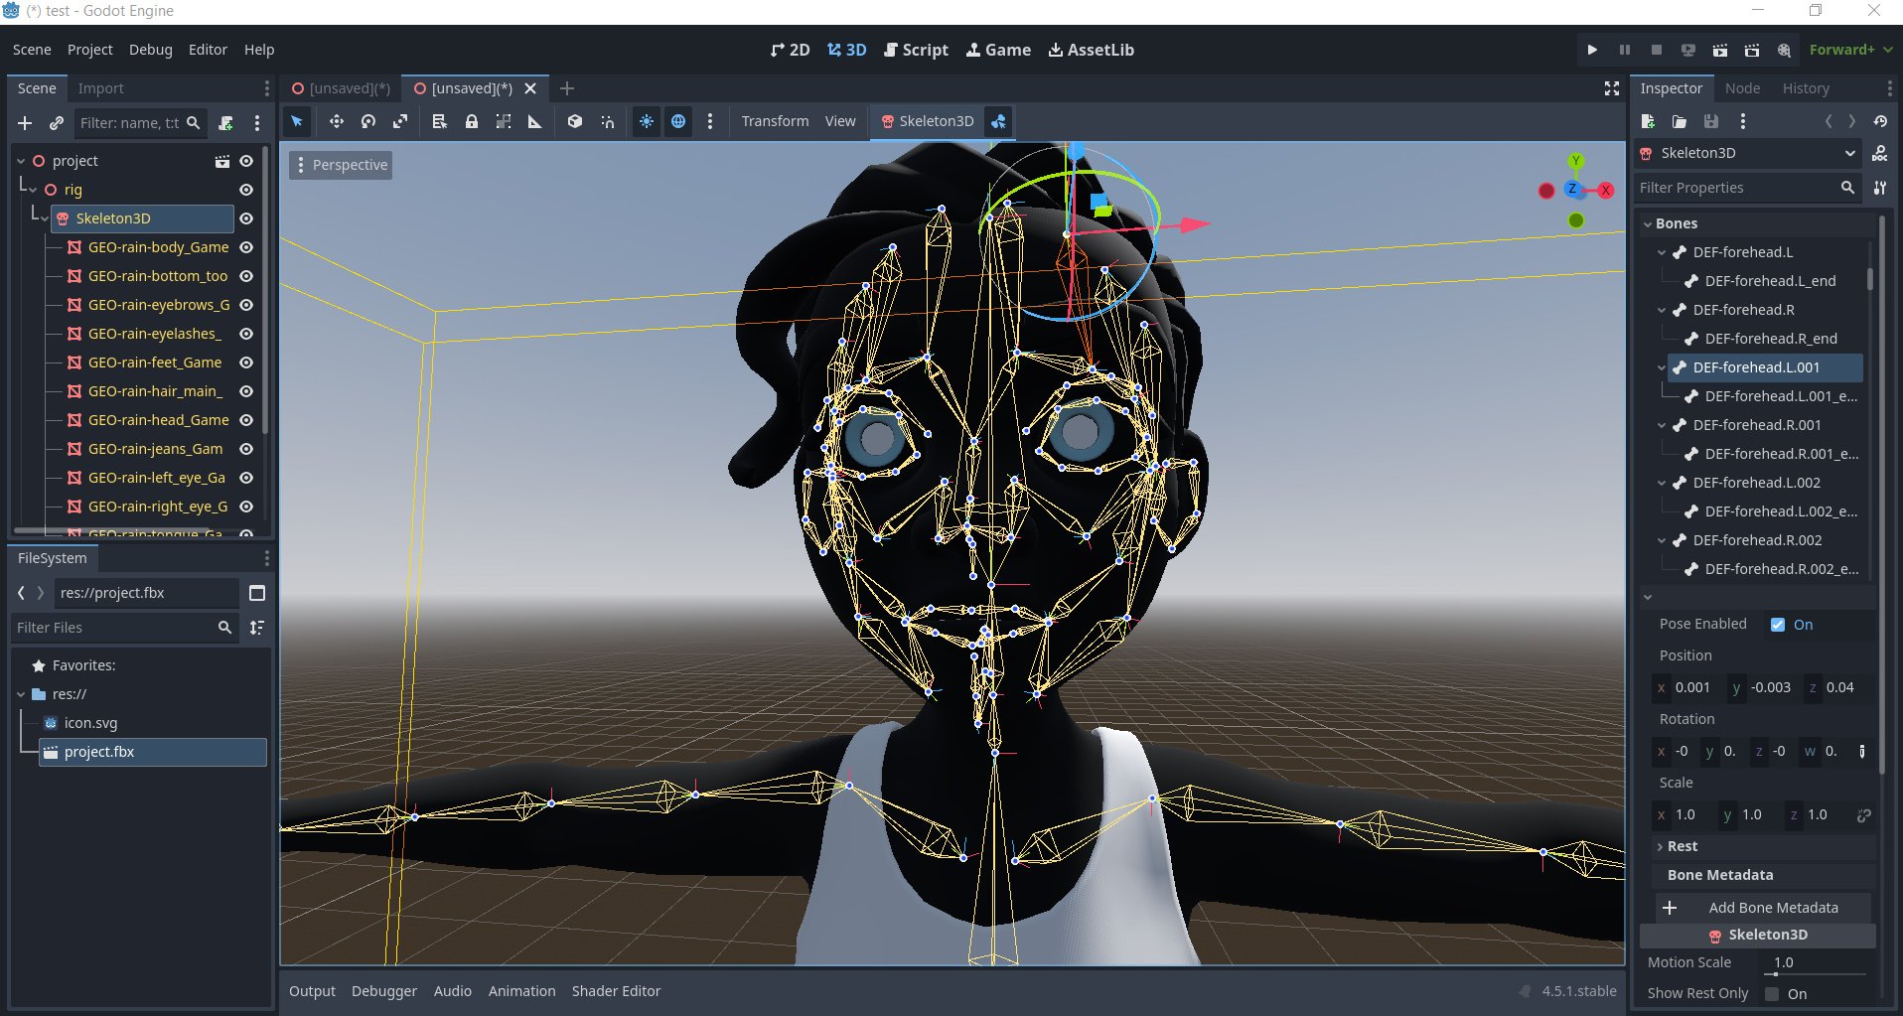Viewport: 1903px width, 1016px height.
Task: Add a new node with plus icon
Action: click(x=25, y=123)
